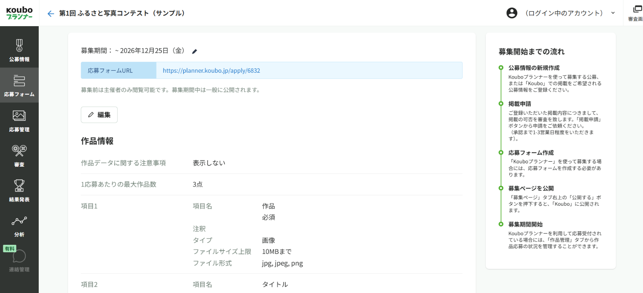Image resolution: width=643 pixels, height=293 pixels.
Task: Click the 募集期間開始 step heading
Action: pos(526,224)
